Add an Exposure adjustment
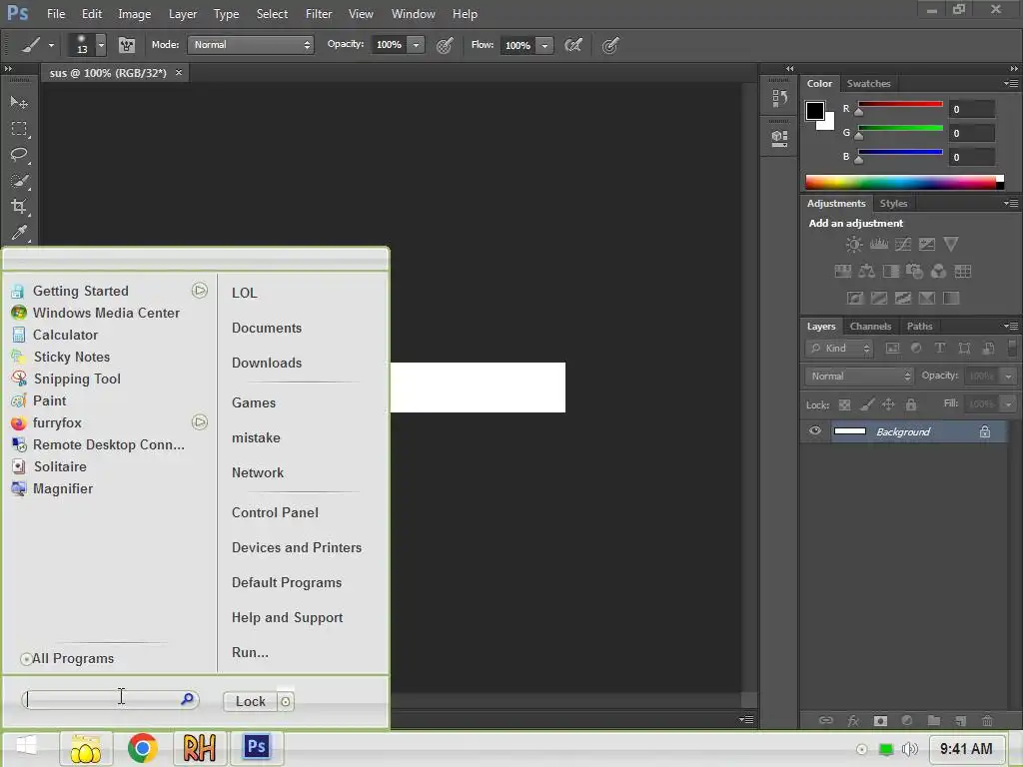This screenshot has width=1023, height=767. click(927, 245)
